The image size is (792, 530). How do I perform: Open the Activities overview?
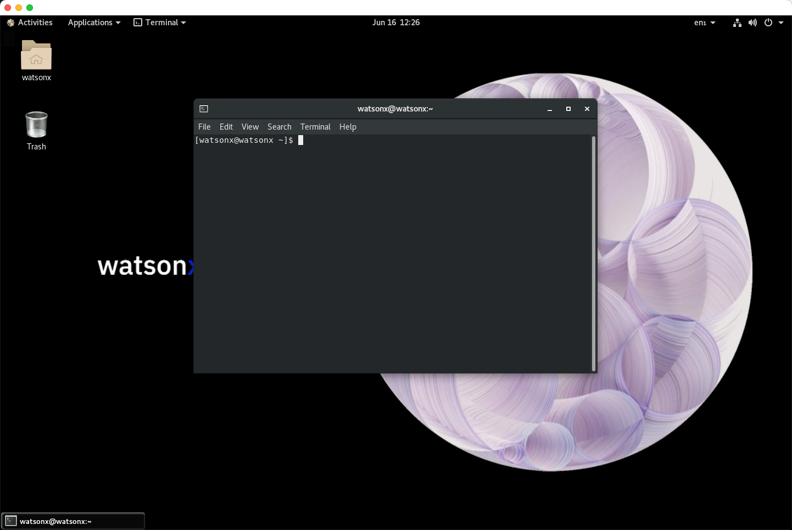point(30,23)
